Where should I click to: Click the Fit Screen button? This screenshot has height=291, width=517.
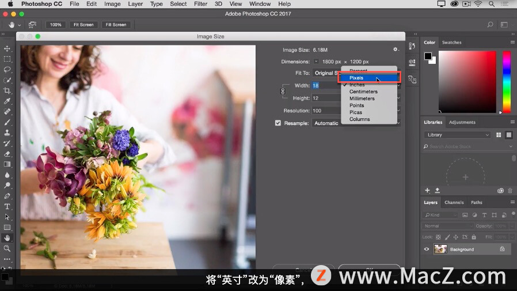83,24
